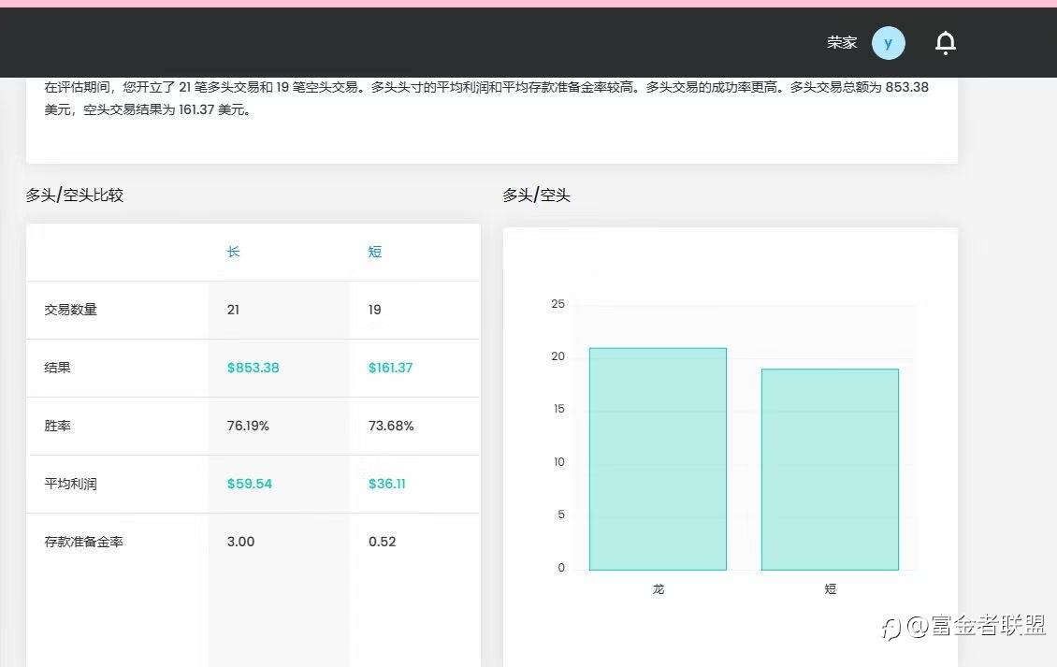Click the 存款准备金率 row label
The height and width of the screenshot is (667, 1057).
pyautogui.click(x=83, y=542)
